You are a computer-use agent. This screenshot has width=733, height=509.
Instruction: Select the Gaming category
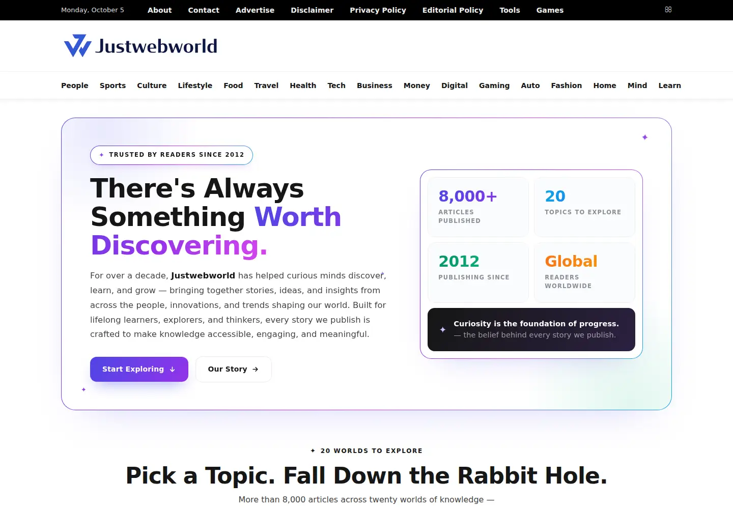(494, 86)
